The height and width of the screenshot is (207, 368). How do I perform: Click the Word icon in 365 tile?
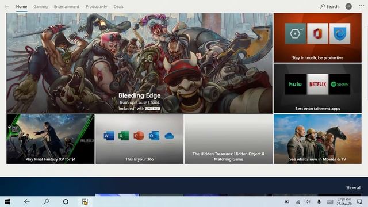click(x=109, y=136)
